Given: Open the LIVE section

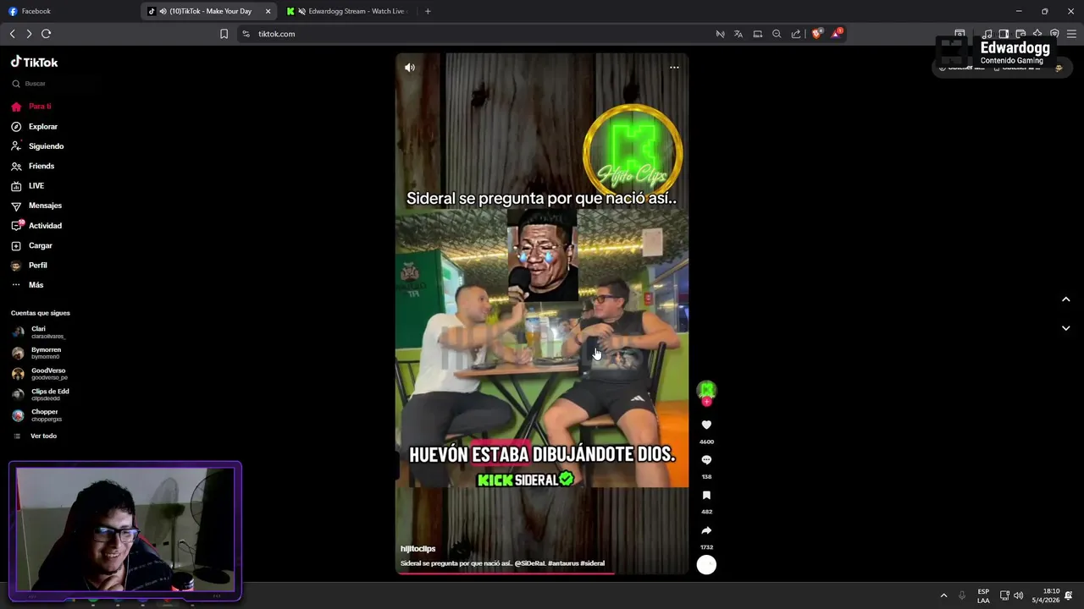Looking at the screenshot, I should tap(27, 186).
